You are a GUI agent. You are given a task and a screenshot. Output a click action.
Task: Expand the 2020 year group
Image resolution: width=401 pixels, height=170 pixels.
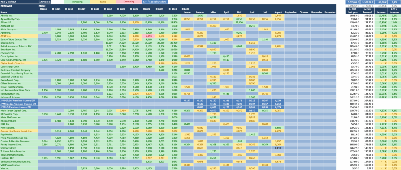(x=118, y=9)
